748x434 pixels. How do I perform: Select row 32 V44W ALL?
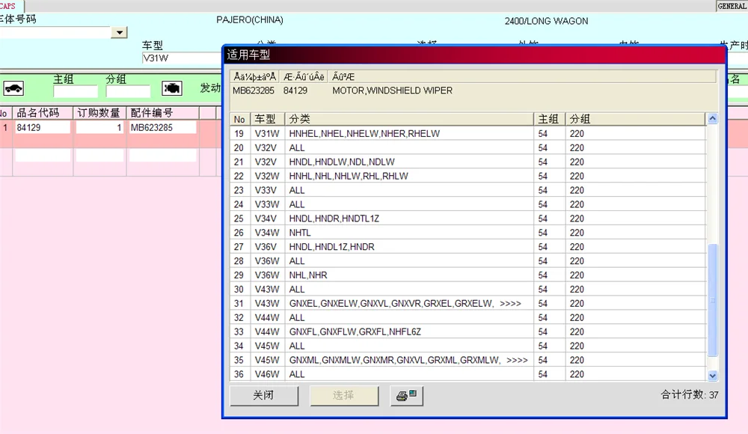(467, 318)
